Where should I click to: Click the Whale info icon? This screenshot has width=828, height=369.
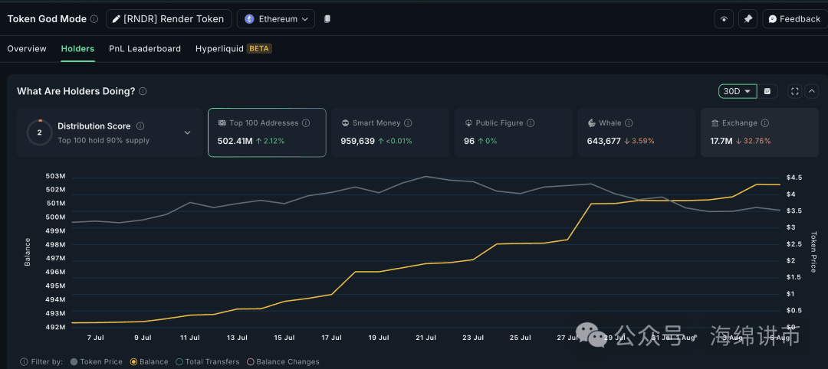point(629,122)
